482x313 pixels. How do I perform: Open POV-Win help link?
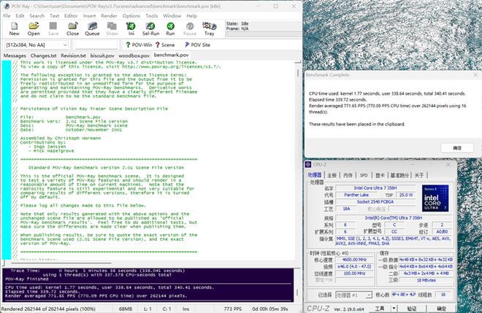pos(139,45)
